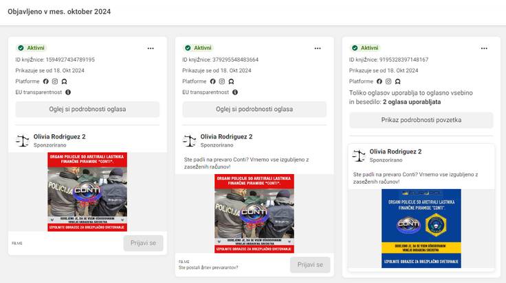Image resolution: width=506 pixels, height=283 pixels.
Task: Click Audience Network icon in ad 379295548483664
Action: (231, 82)
